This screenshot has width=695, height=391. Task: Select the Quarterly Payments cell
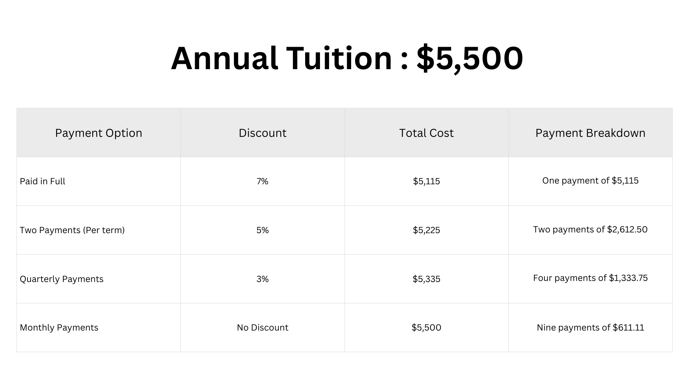click(x=62, y=279)
